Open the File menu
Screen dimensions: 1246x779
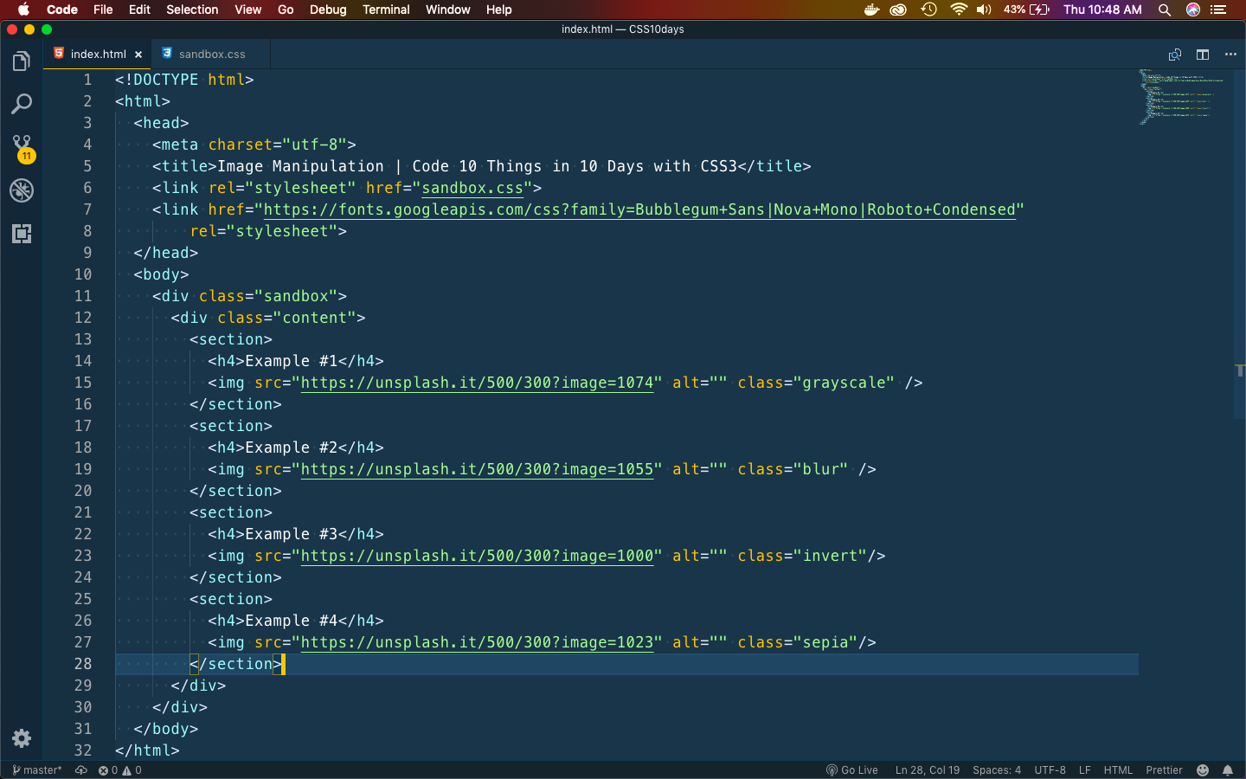point(103,10)
